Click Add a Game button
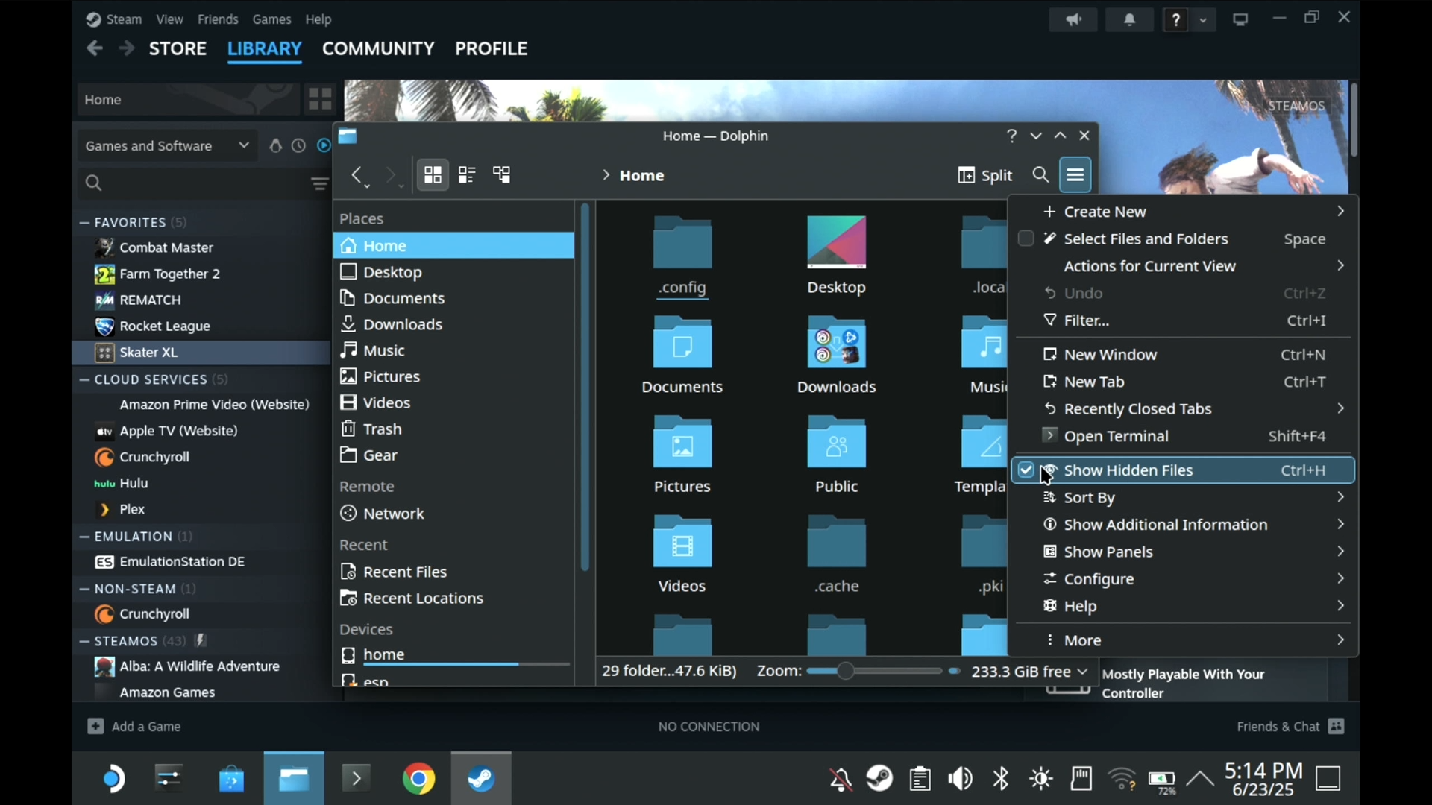Screen dimensions: 1432x805 pyautogui.click(x=135, y=726)
